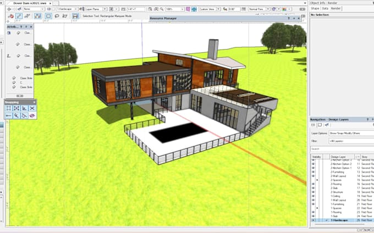Switch to the Data tab
The height and width of the screenshot is (233, 374).
tap(325, 8)
